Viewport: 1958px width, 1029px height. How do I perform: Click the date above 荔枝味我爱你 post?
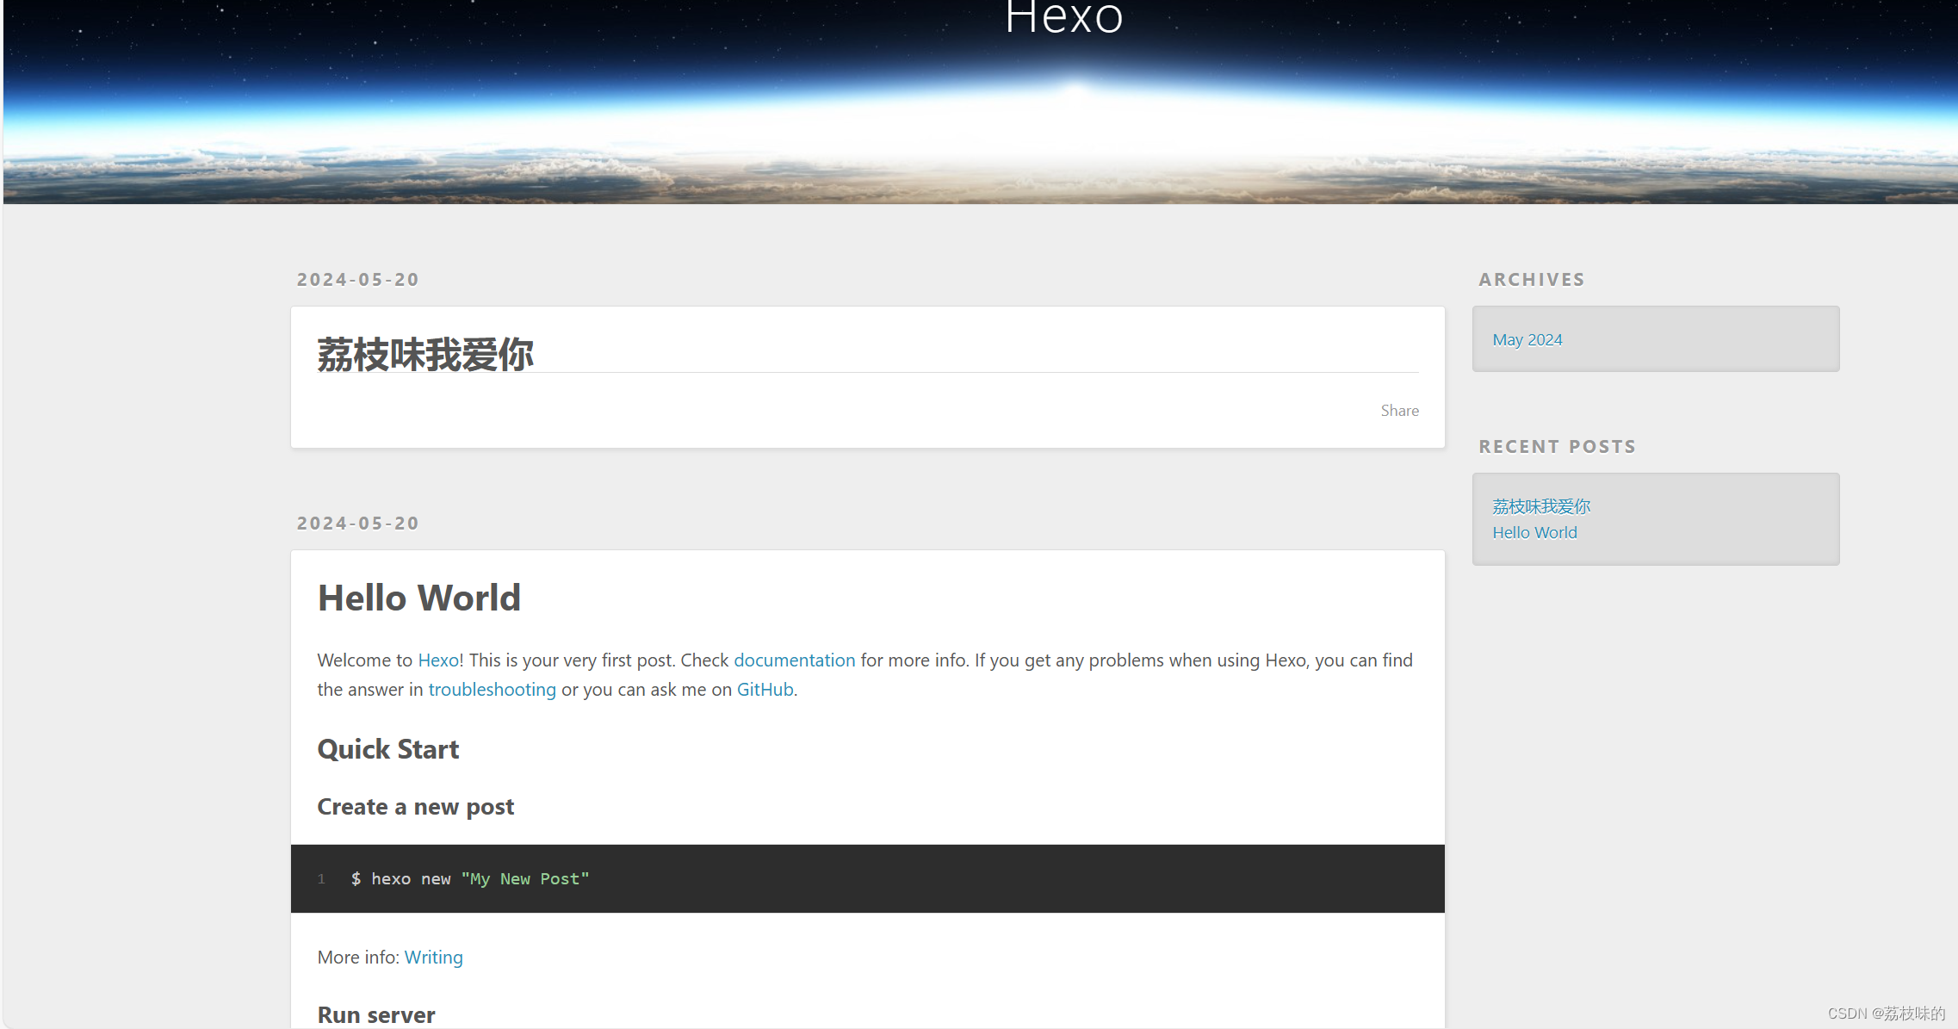click(358, 279)
